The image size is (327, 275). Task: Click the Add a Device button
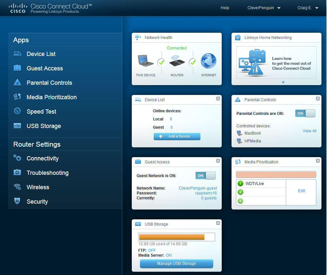click(x=177, y=136)
